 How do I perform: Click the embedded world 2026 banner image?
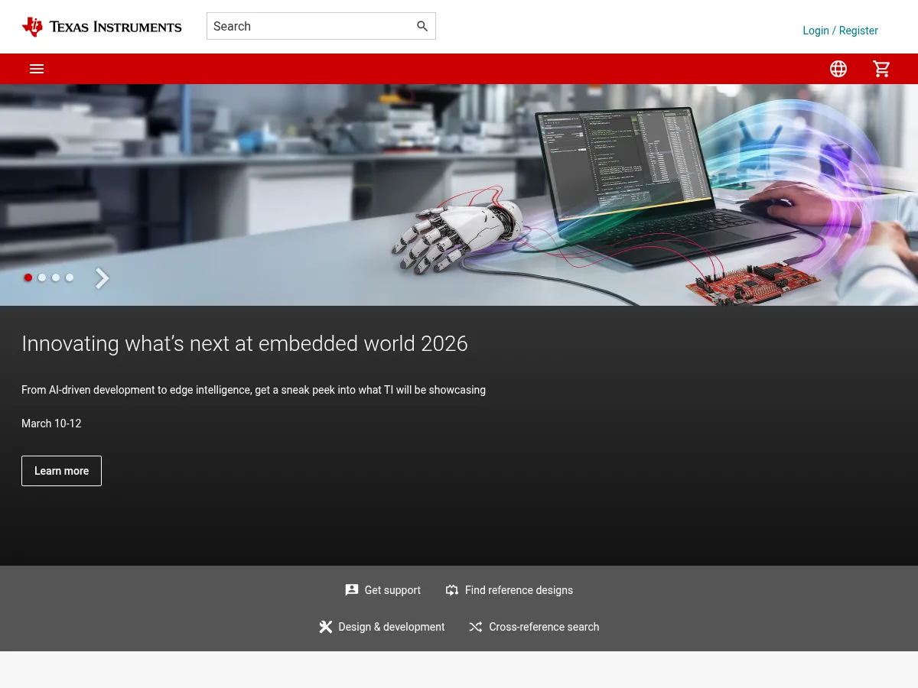459,195
